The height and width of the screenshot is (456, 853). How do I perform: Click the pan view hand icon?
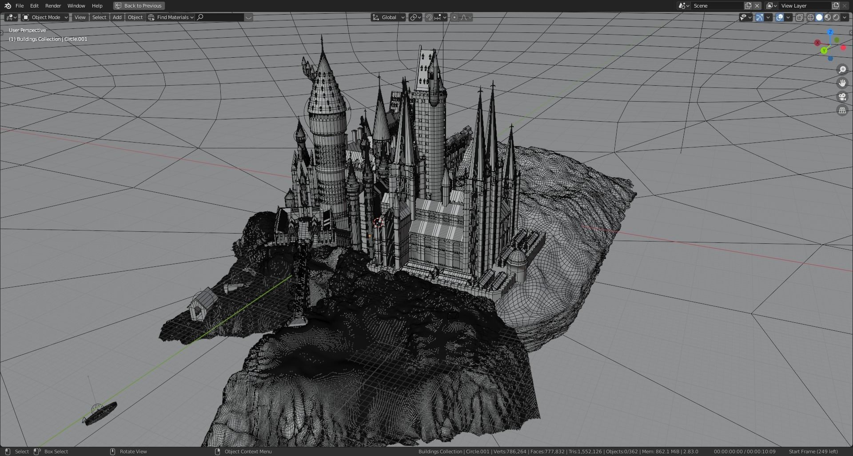tap(842, 83)
